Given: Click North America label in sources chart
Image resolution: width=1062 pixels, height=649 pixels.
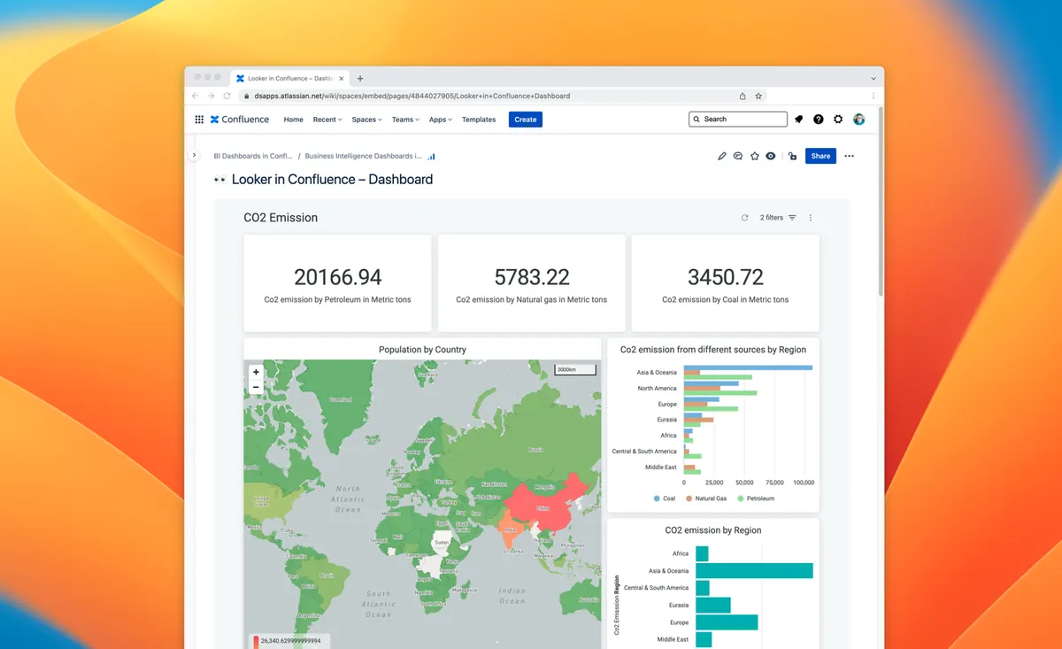Looking at the screenshot, I should 657,389.
